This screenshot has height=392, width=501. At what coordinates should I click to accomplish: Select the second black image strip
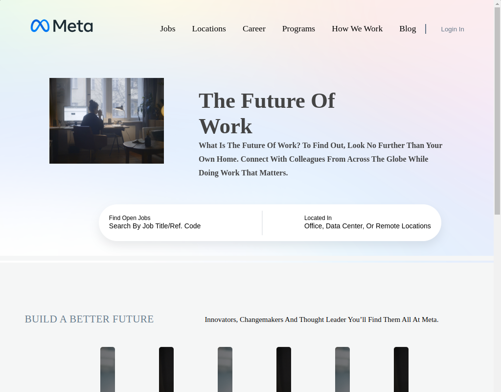[x=166, y=369]
